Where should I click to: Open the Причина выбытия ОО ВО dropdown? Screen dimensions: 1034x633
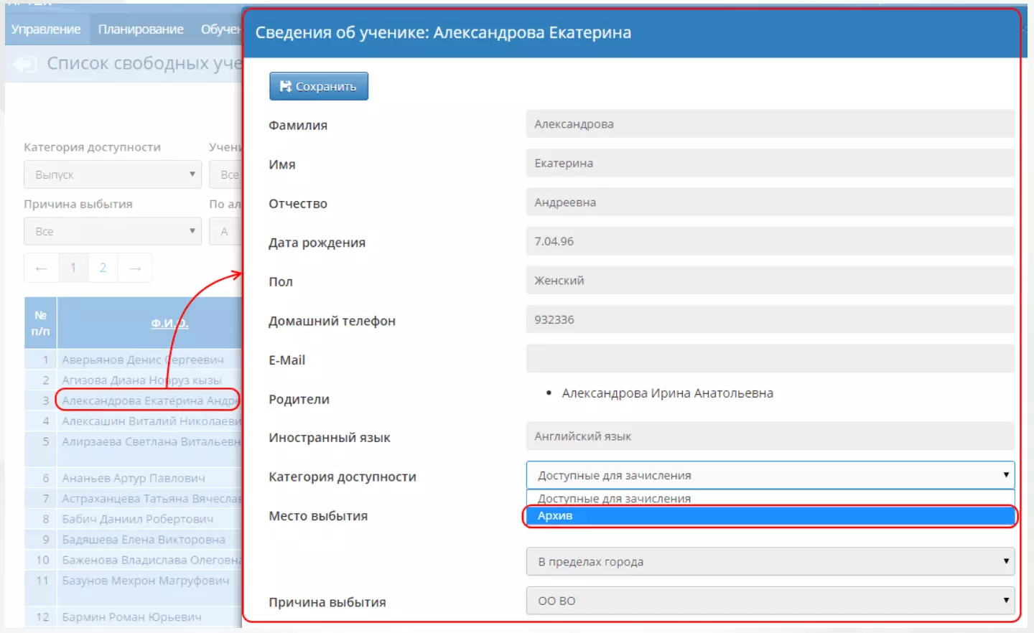tap(770, 601)
